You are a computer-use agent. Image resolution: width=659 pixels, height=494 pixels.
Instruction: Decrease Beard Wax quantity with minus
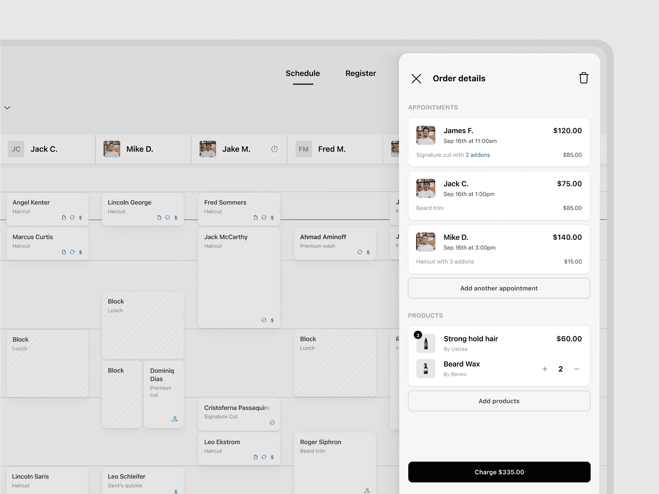click(577, 369)
